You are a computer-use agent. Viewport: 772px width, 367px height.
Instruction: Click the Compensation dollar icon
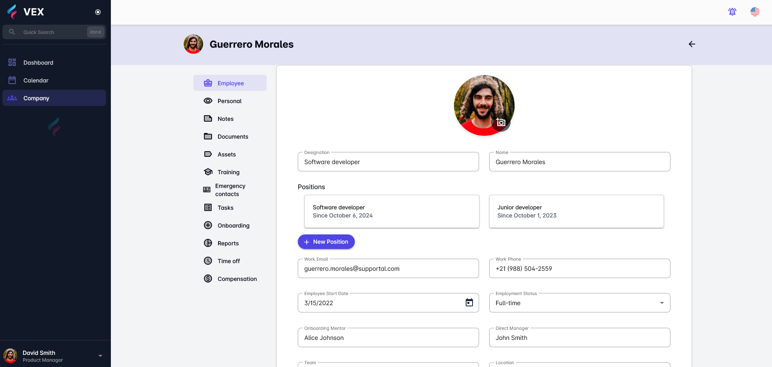pyautogui.click(x=208, y=278)
